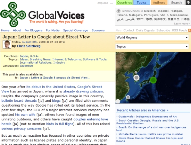Click the green Japan marker on map
This screenshot has height=145, width=191.
153,80
